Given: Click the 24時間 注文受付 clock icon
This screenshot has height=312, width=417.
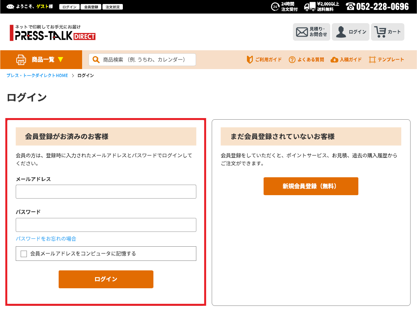Looking at the screenshot, I should (x=275, y=7).
